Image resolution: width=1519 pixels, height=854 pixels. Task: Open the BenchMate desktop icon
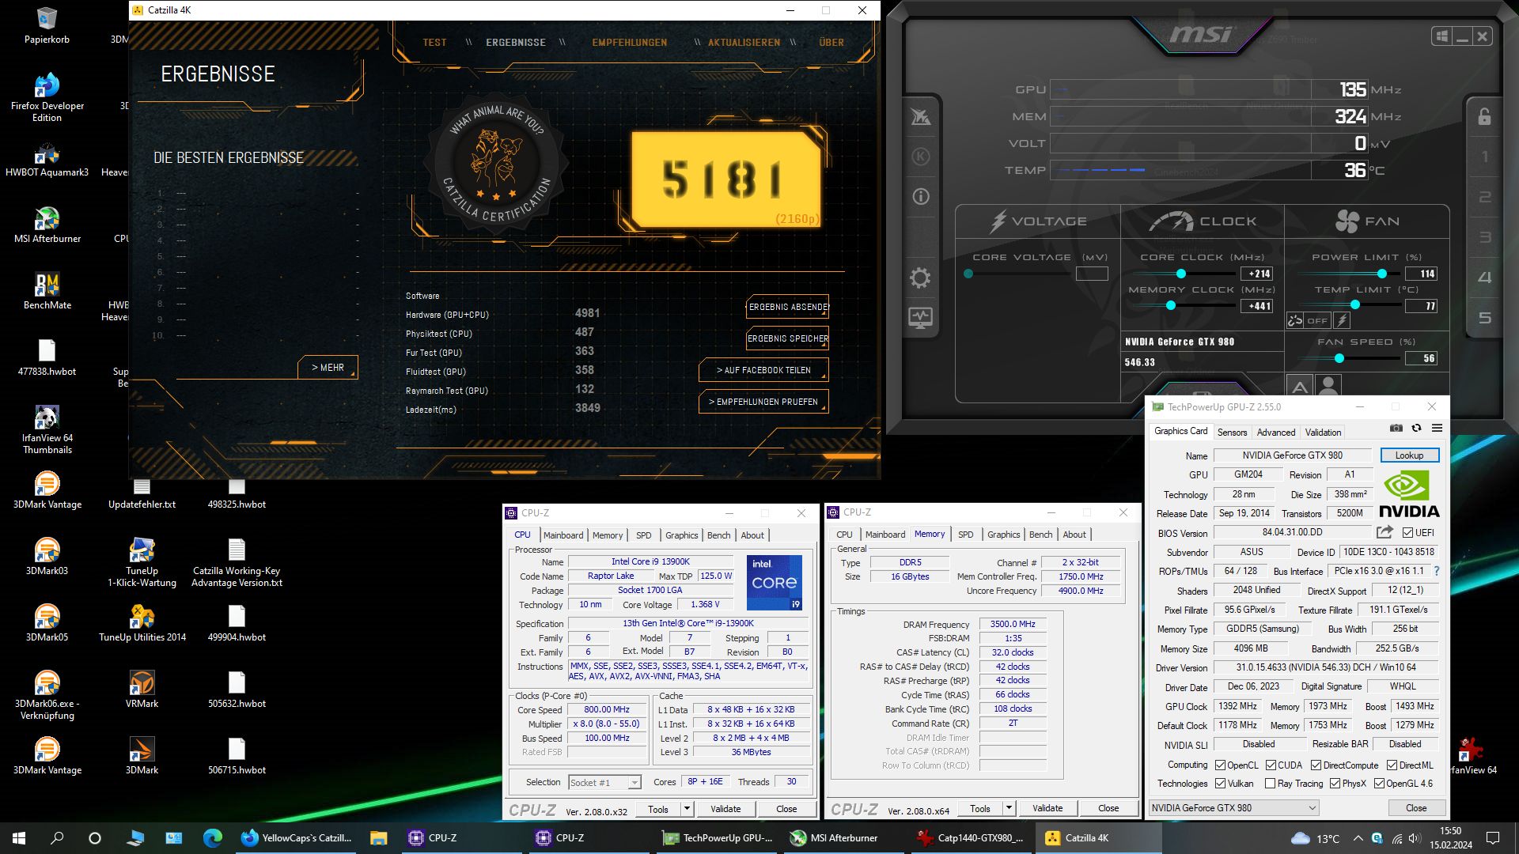tap(47, 291)
